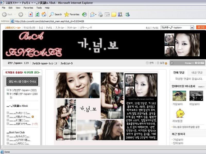This screenshot has width=206, height=154.
Task: Play the Promise Y song
Action: (x=196, y=63)
